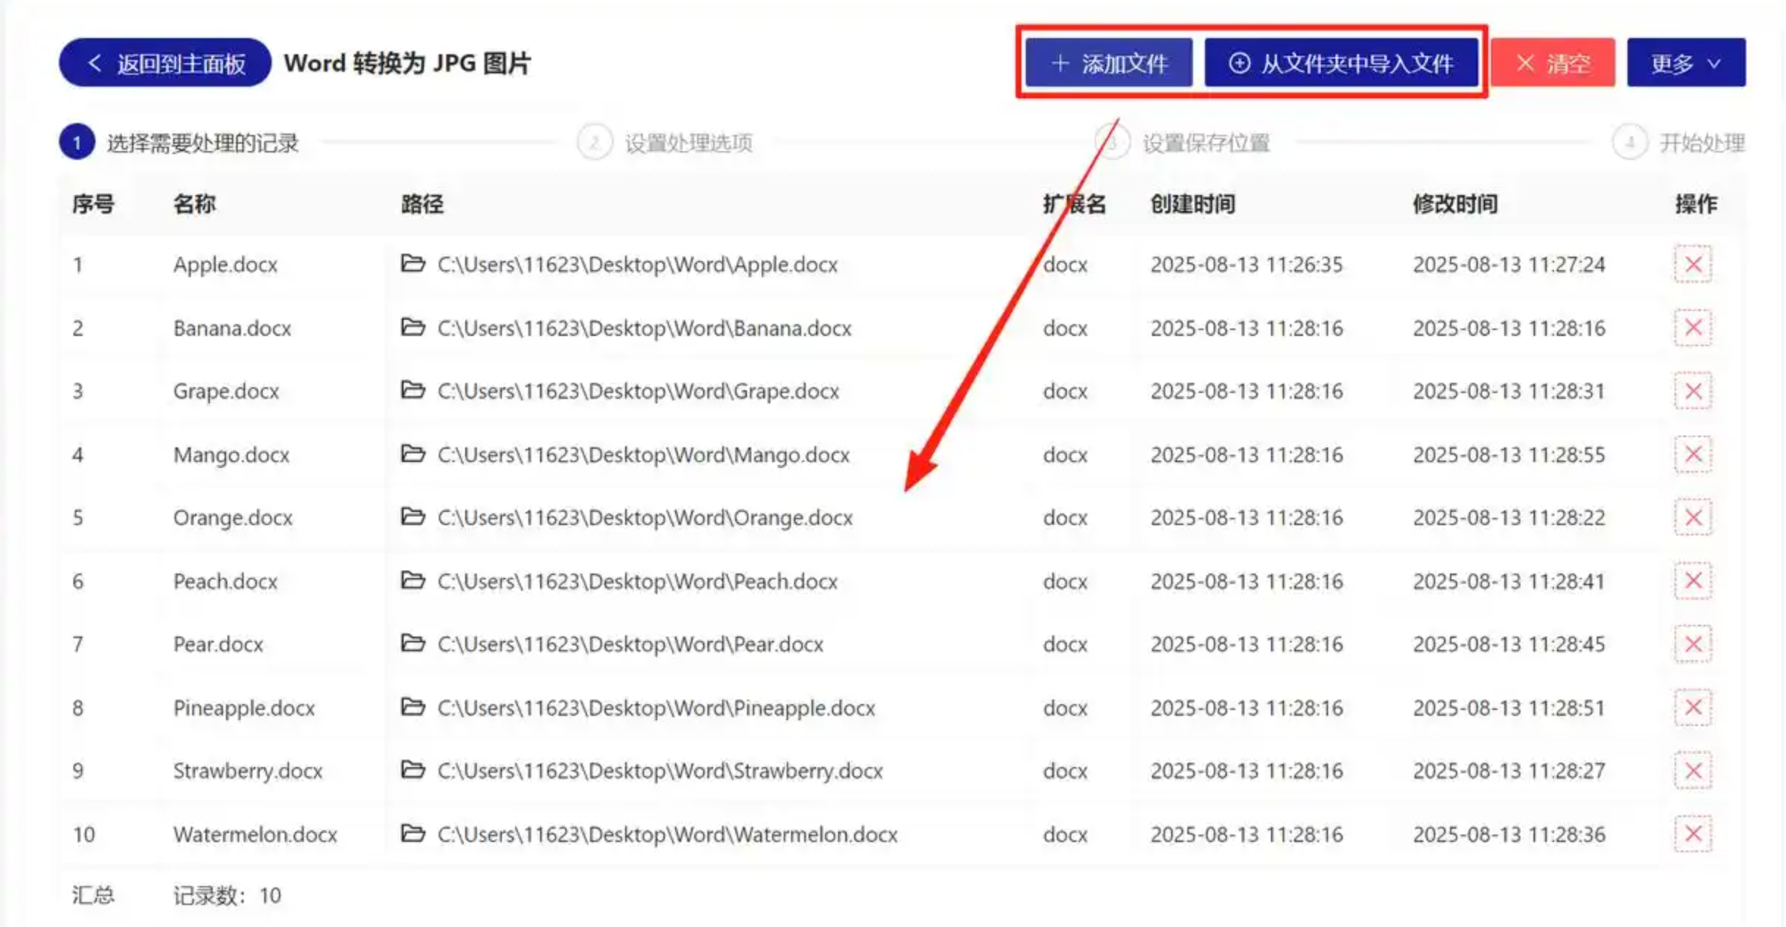The width and height of the screenshot is (1786, 927).
Task: Select the Peach.docx file name
Action: pos(225,582)
